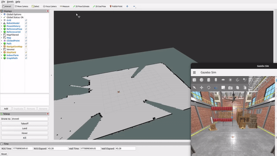Select the Gazebo translate mode tool
Viewport: 277px width, 156px height.
coord(202,88)
